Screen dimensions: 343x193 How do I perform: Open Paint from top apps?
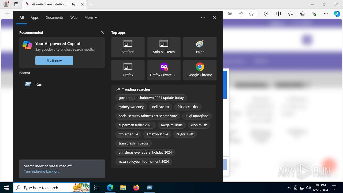pos(200,47)
